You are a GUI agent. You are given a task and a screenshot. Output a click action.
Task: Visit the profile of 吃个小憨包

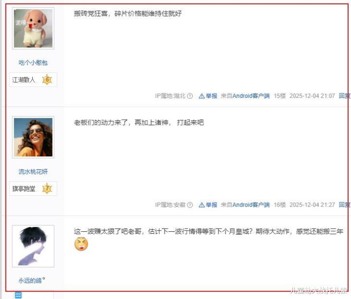point(33,62)
